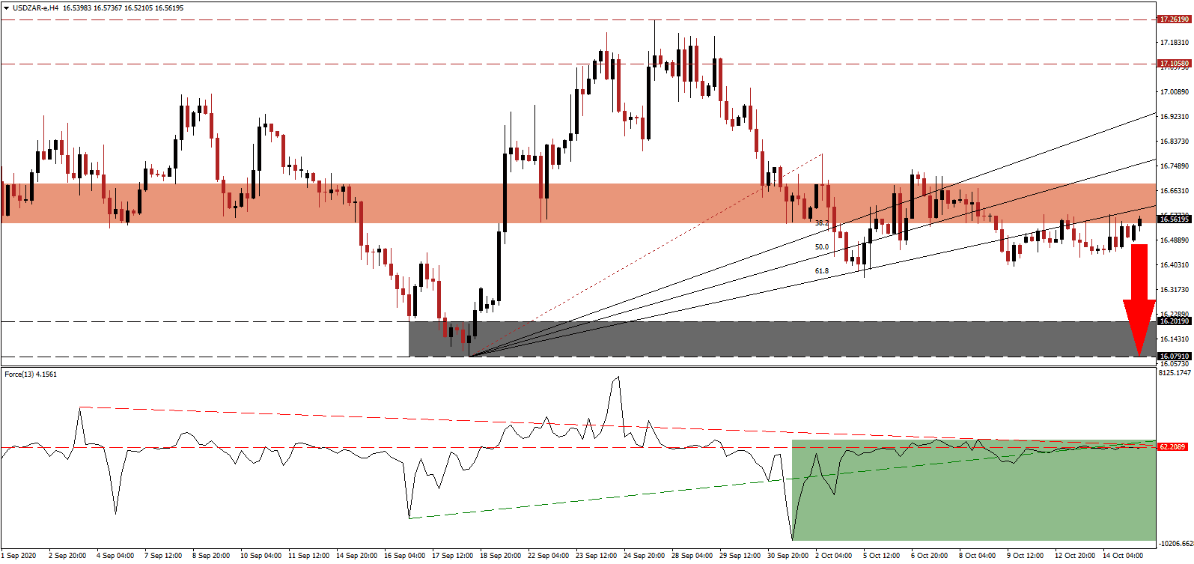This screenshot has height=564, width=1194.
Task: Click the 9 Oct 12:00 time axis label
Action: point(1025,556)
